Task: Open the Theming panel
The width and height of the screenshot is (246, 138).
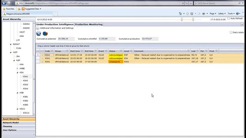Action: click(18, 127)
